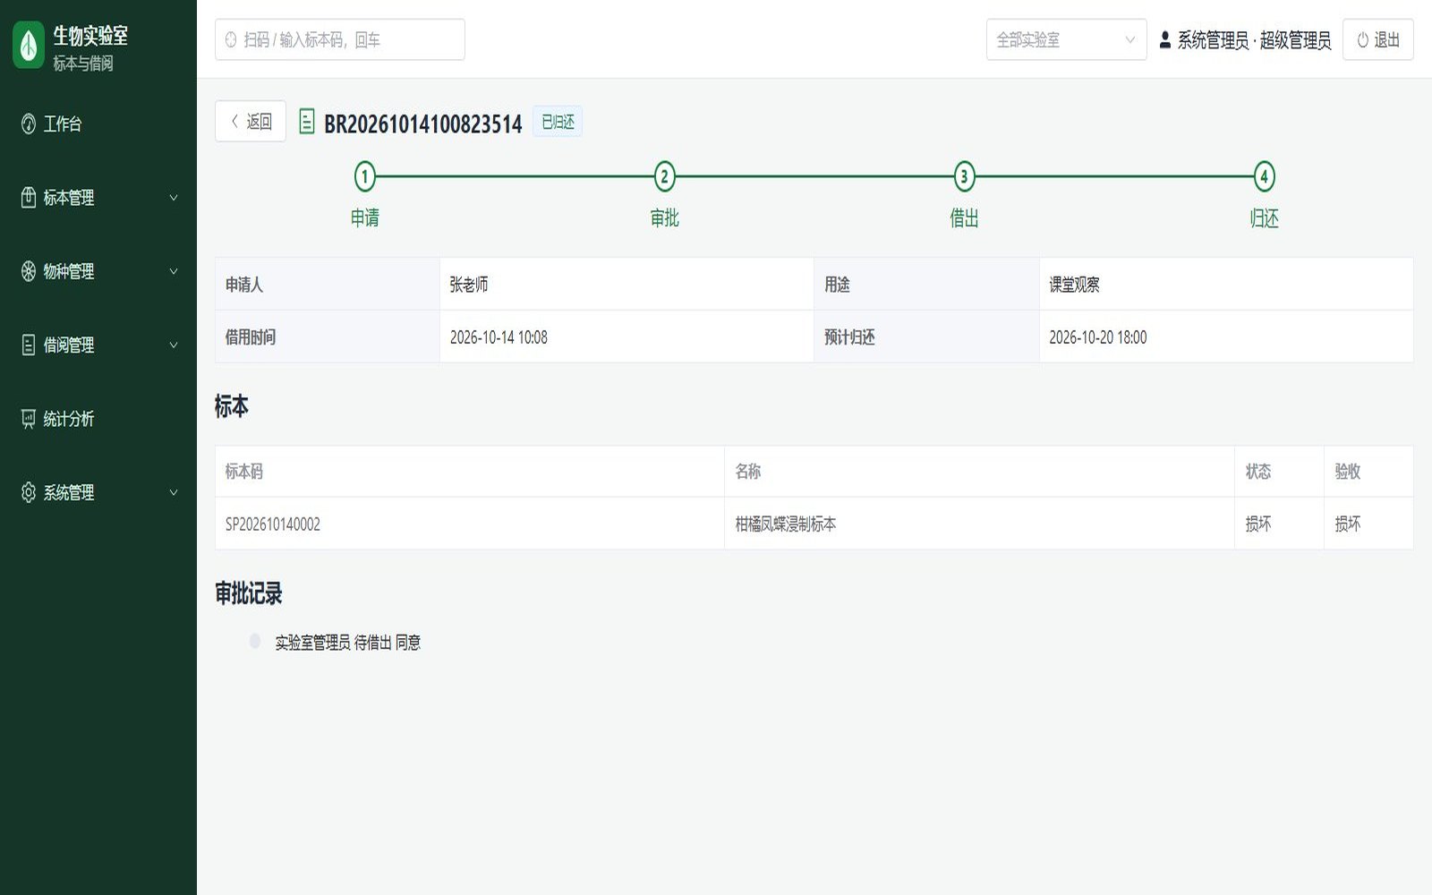Expand the 系统管理 menu chevron
The height and width of the screenshot is (895, 1432).
(174, 492)
